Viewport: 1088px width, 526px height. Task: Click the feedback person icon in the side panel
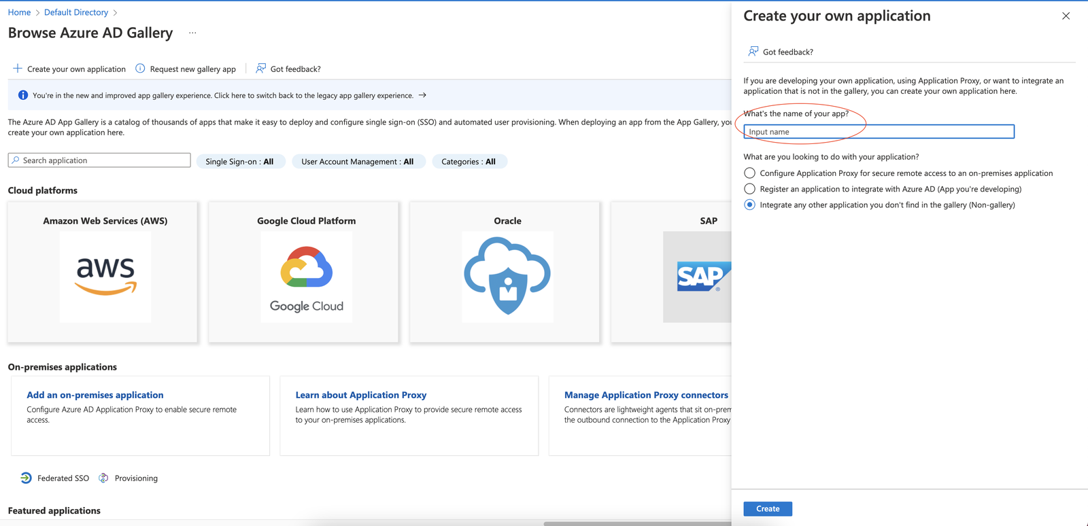(753, 52)
